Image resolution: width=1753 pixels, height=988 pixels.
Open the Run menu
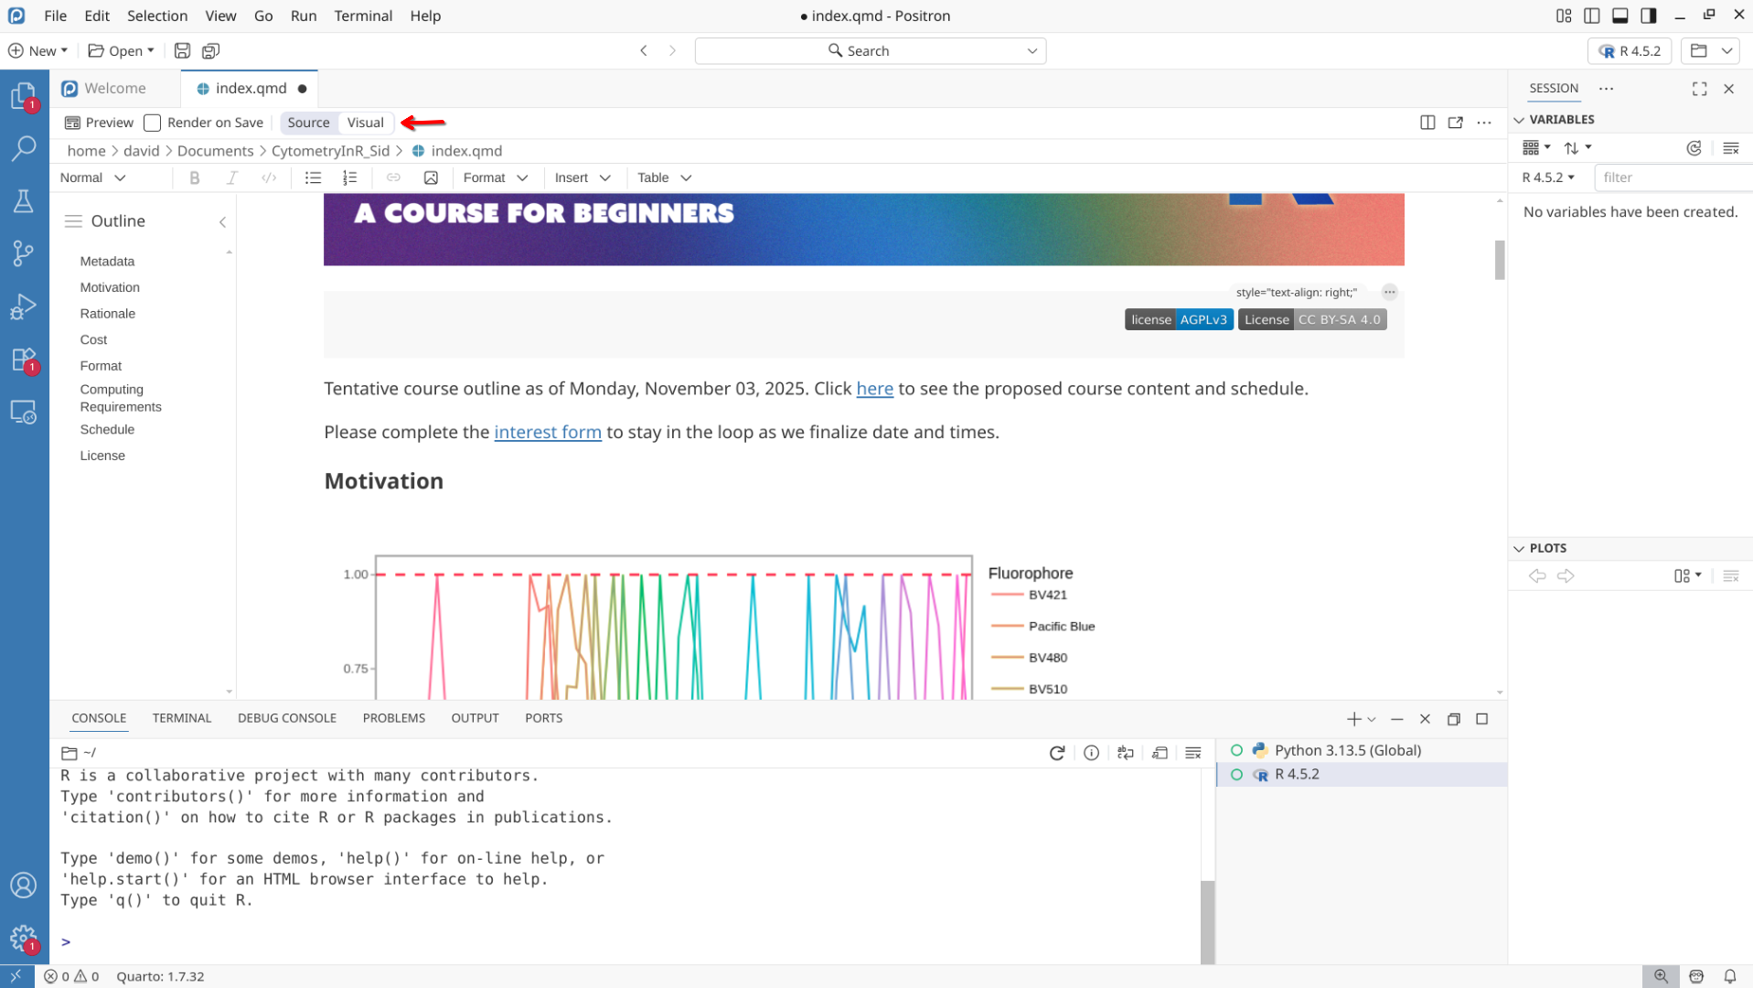click(x=303, y=16)
